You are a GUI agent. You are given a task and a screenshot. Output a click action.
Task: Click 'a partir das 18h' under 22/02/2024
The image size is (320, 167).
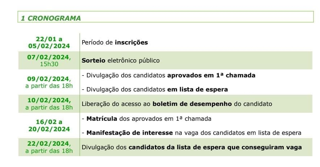[x=49, y=151]
